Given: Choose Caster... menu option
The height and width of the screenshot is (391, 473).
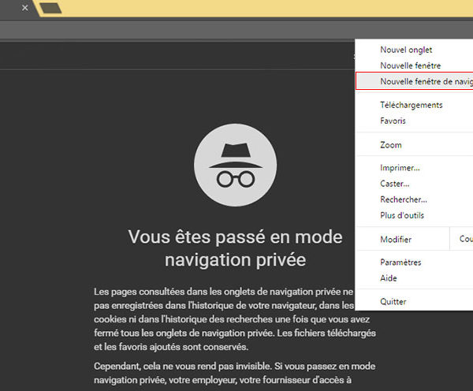Looking at the screenshot, I should pos(396,184).
